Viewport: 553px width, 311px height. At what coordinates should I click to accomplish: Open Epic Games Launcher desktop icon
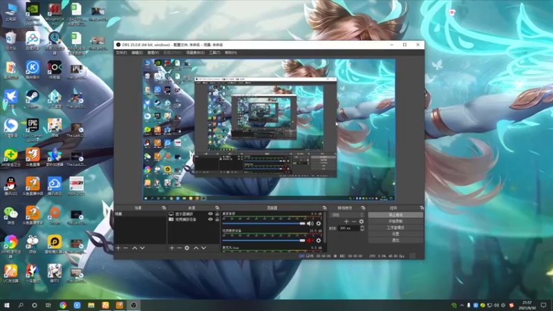32,130
